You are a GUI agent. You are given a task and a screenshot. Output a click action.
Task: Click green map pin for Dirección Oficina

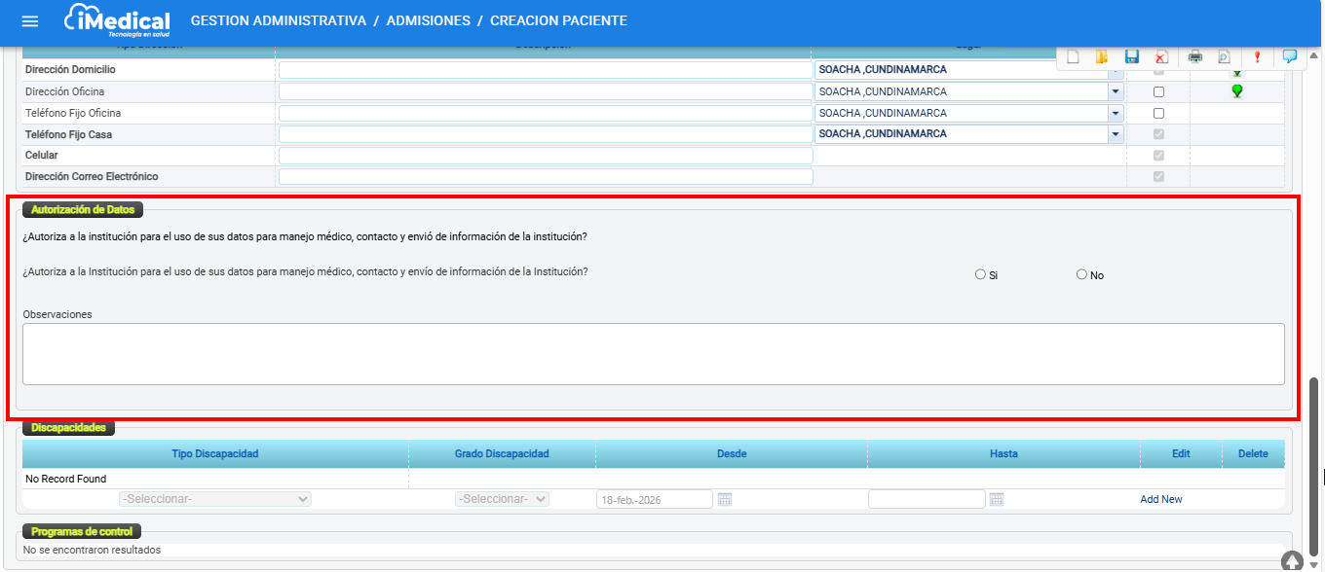click(1237, 90)
